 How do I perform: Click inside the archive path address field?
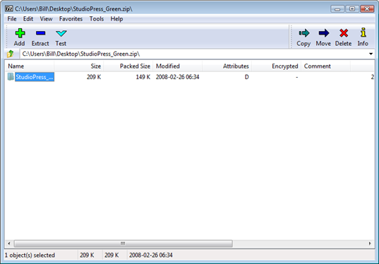pos(193,54)
